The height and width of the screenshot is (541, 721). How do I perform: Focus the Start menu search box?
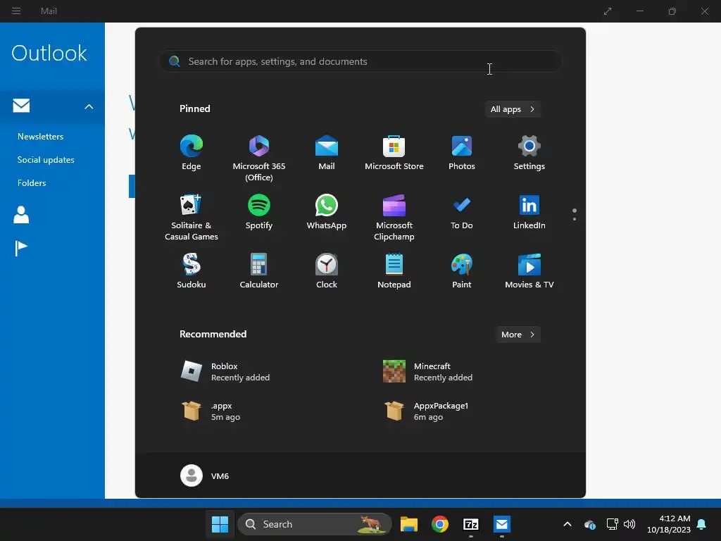pos(360,61)
